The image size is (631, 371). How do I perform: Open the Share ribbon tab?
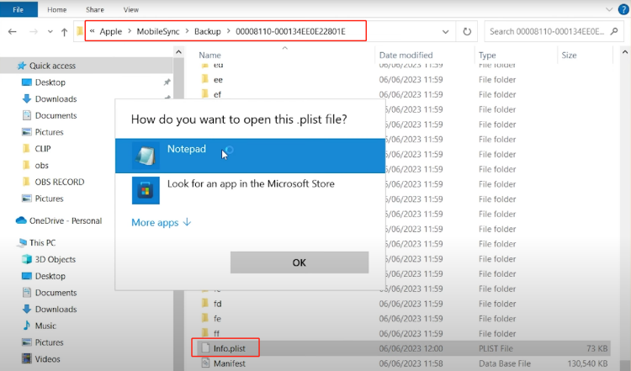click(x=95, y=9)
